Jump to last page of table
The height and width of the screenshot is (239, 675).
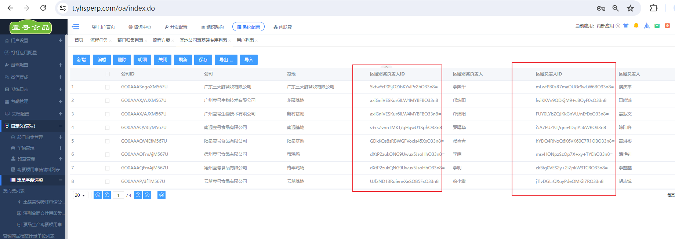[x=147, y=195]
